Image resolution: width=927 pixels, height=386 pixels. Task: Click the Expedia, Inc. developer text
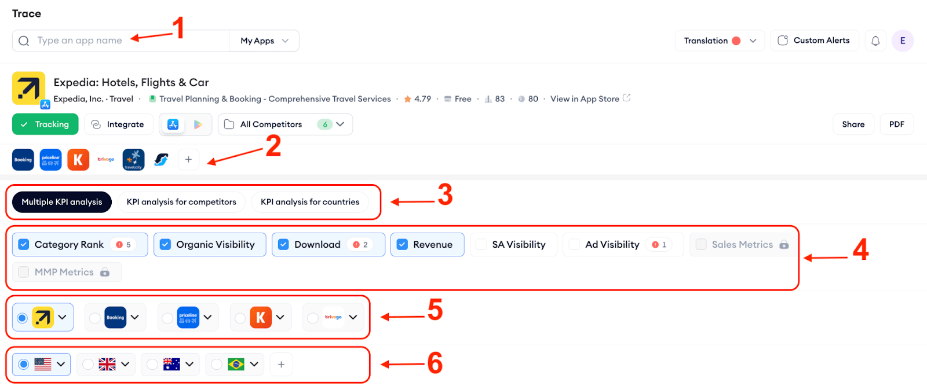click(78, 99)
